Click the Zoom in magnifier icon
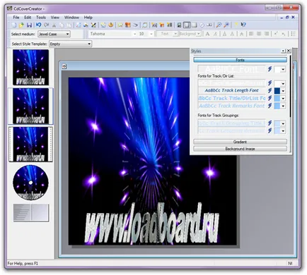Screen dimensions: 307x275 [x=226, y=25]
